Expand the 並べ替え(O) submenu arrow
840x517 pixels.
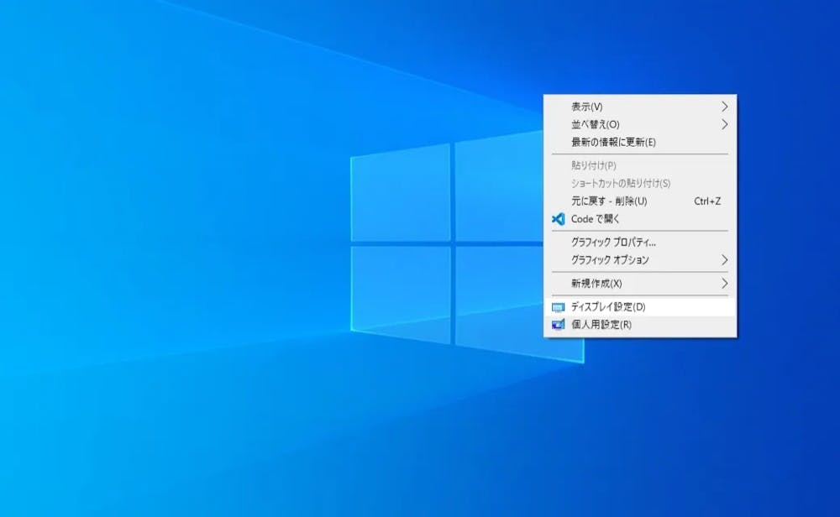724,124
